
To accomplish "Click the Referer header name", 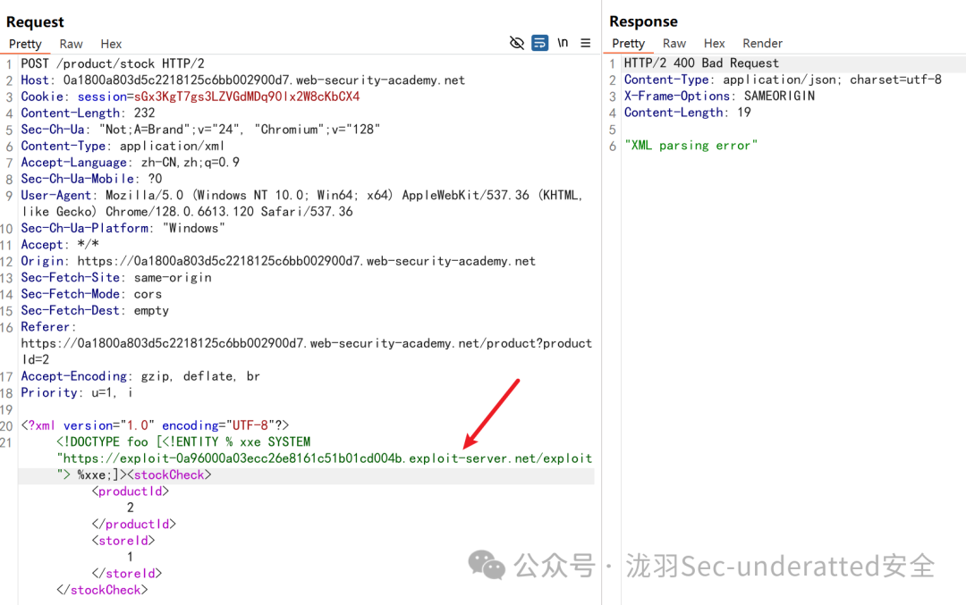I will pyautogui.click(x=48, y=327).
